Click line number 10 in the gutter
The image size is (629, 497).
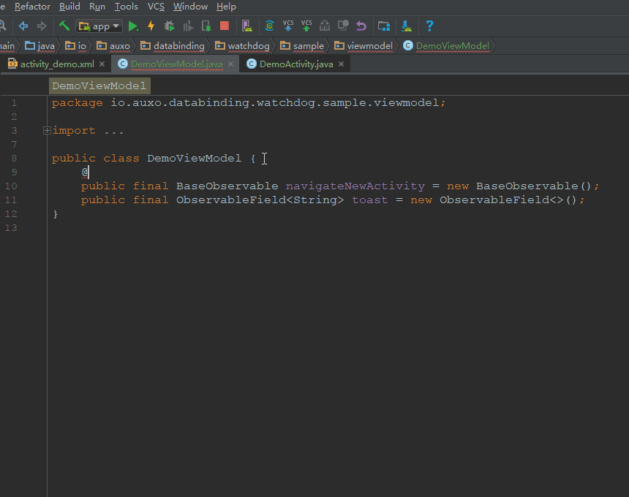[x=11, y=186]
